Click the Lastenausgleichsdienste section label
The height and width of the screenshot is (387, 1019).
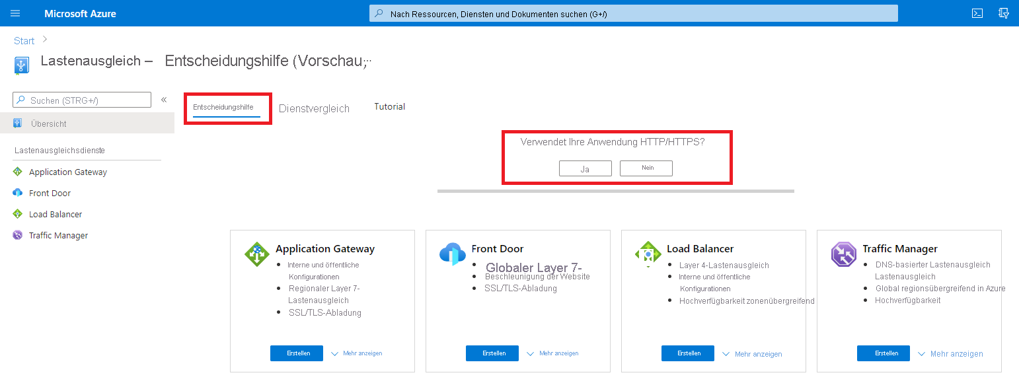tap(59, 151)
